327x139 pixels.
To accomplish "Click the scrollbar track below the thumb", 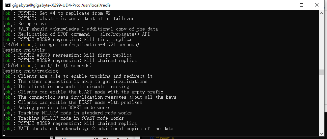I will (321, 105).
